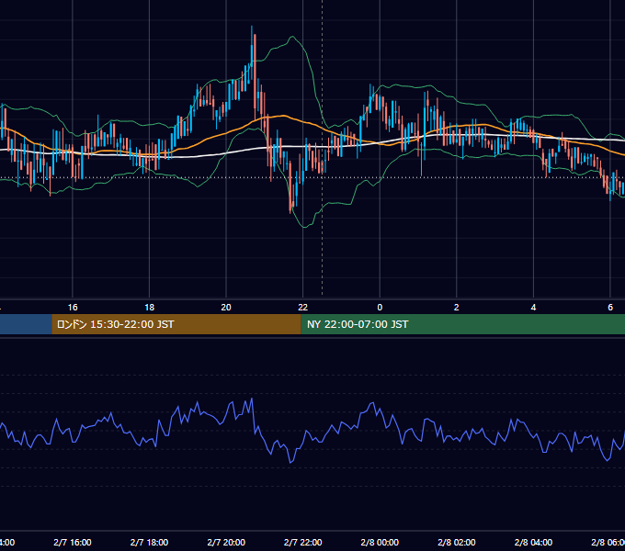
Task: Click the blue session bar before ロンドン
Action: (x=26, y=324)
